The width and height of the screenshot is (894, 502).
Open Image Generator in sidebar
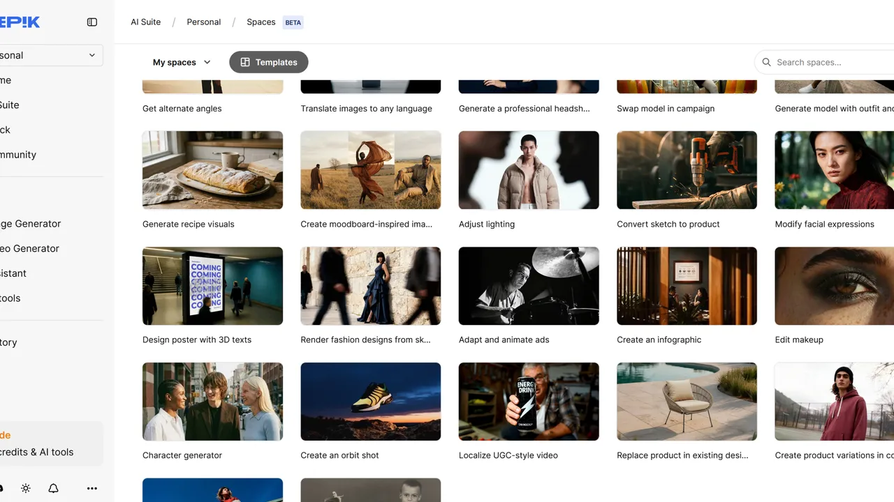point(31,224)
